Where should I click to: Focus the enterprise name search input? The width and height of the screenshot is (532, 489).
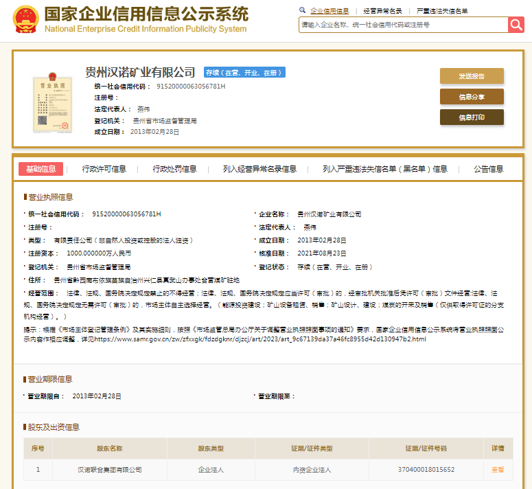pyautogui.click(x=403, y=25)
